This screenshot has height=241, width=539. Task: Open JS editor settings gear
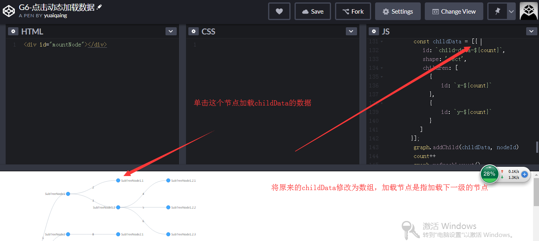point(374,31)
